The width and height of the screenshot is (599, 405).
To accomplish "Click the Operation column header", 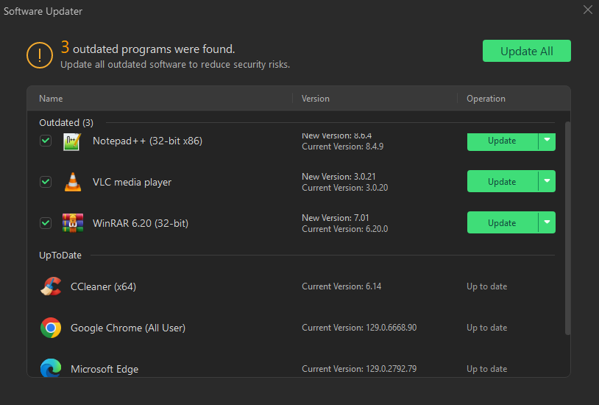I will (486, 99).
